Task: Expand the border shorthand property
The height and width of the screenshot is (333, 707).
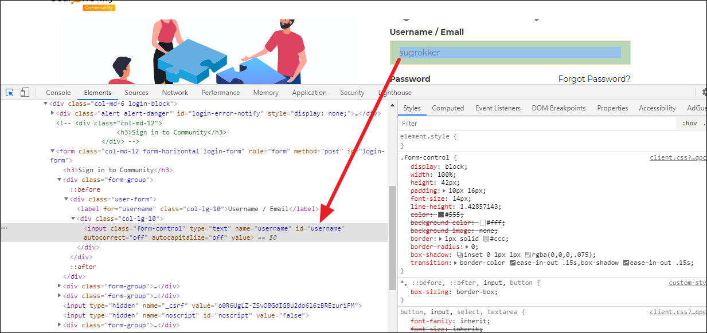Action: pos(441,239)
